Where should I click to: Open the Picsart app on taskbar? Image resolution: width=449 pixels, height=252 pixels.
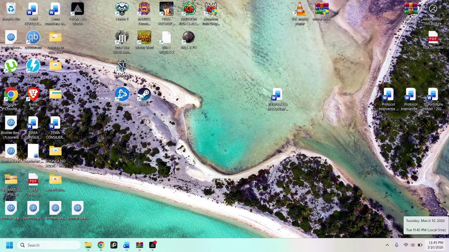tap(114, 245)
